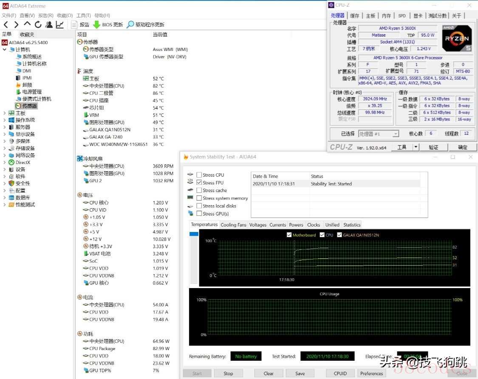Enable the Stress CPU checkbox

pos(199,175)
